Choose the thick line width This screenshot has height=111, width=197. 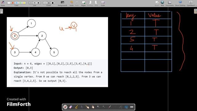click(38, 3)
